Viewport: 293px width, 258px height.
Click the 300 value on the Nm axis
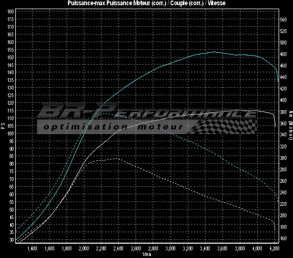tap(283, 158)
